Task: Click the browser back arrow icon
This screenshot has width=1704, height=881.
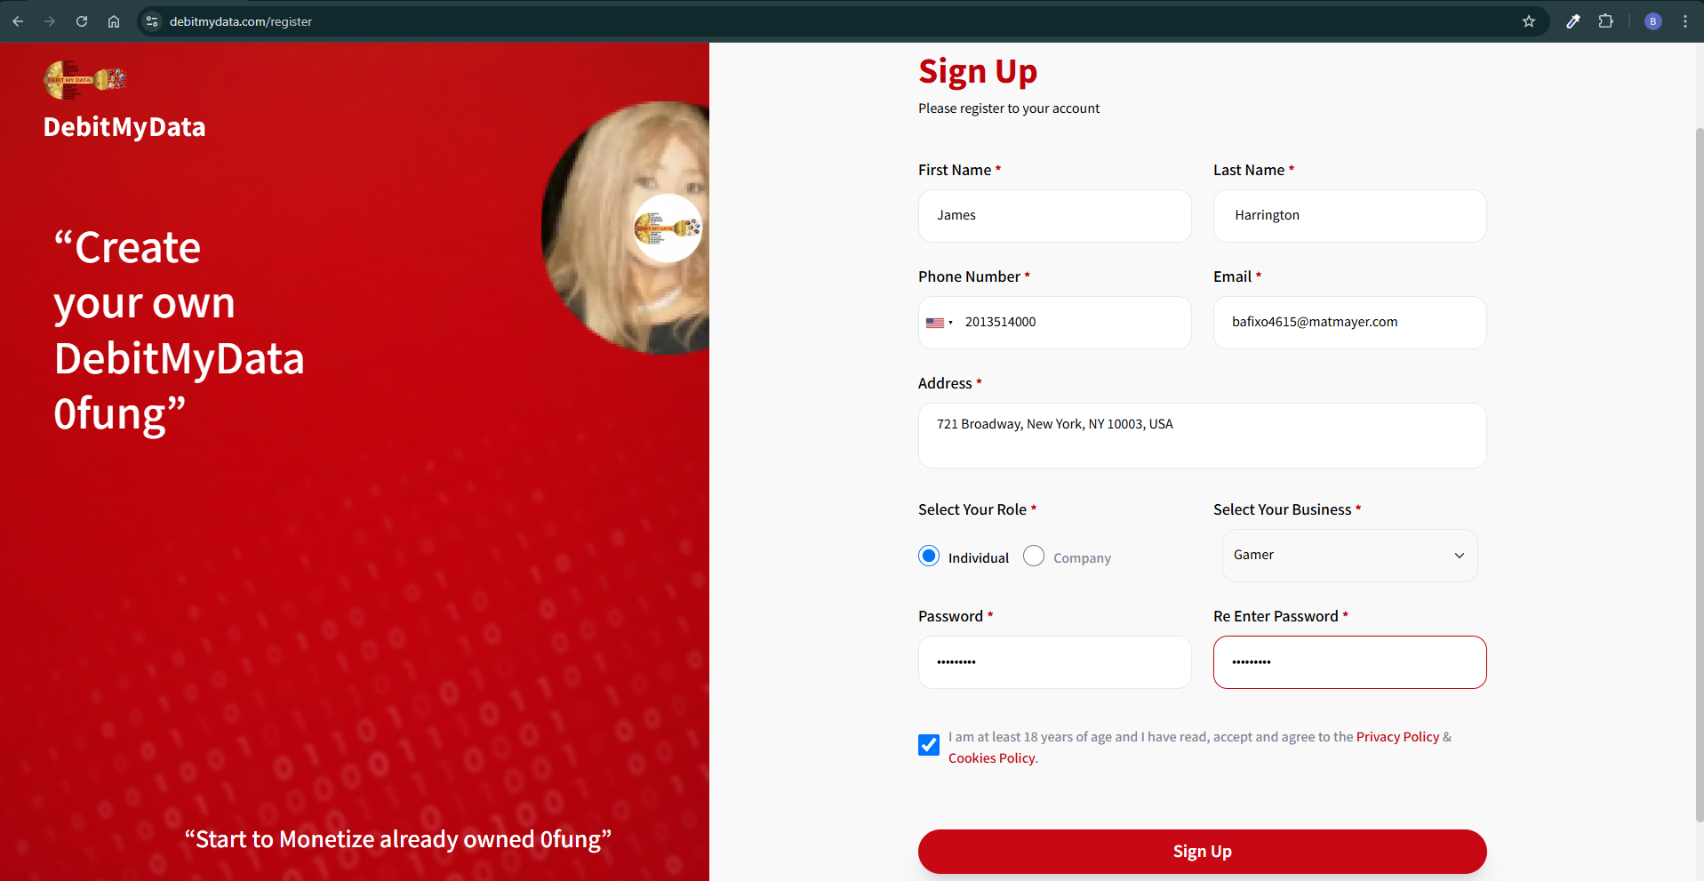Action: [18, 21]
